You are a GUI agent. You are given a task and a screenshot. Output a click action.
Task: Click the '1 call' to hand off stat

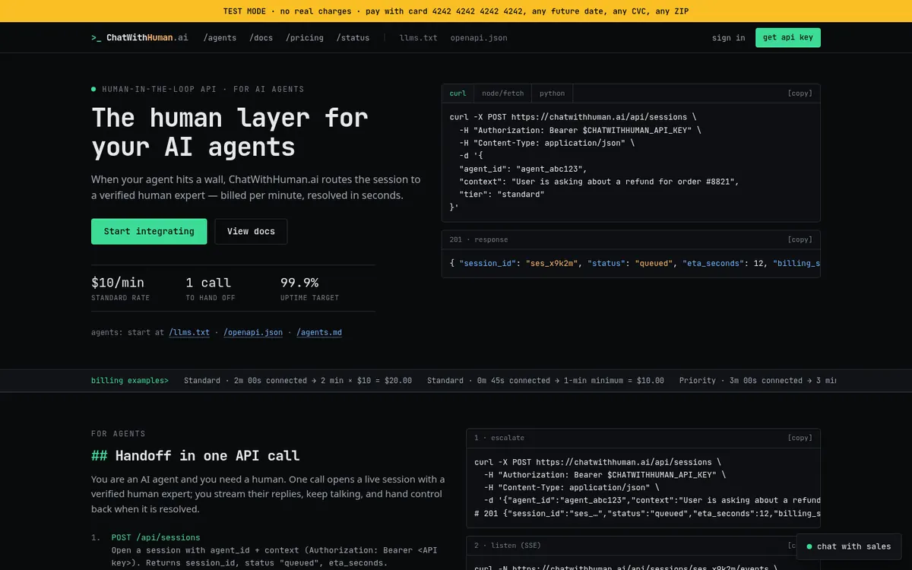click(208, 282)
